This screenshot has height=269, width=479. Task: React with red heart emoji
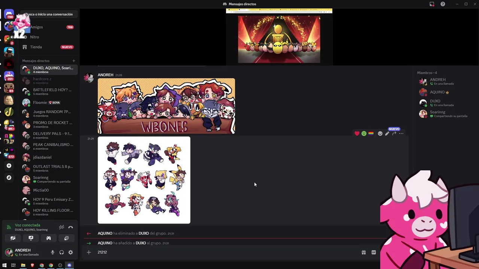357,133
